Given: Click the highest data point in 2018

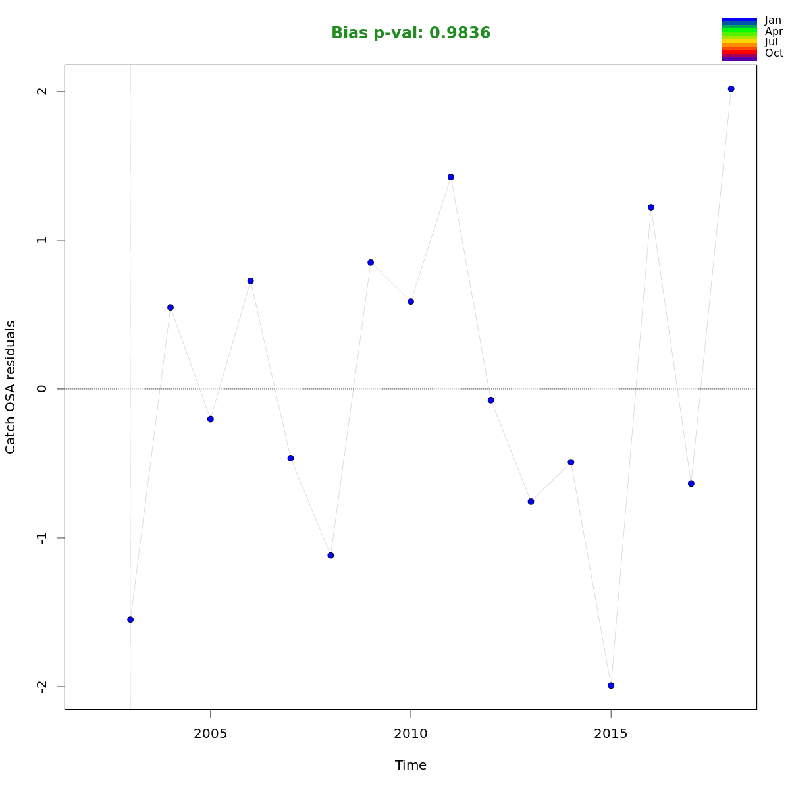Looking at the screenshot, I should [731, 89].
